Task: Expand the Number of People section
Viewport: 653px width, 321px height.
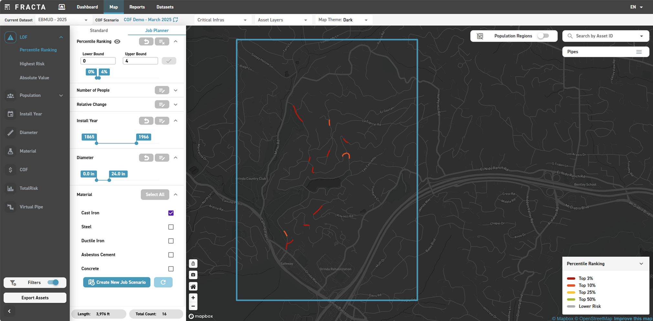Action: pos(175,90)
